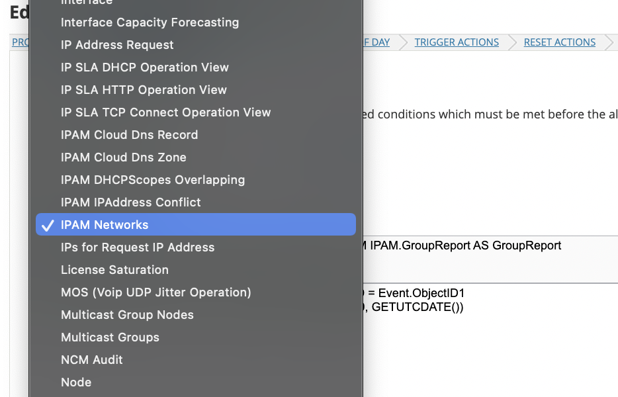Select Interface Capacity Forecasting option
The image size is (618, 397).
click(x=150, y=22)
